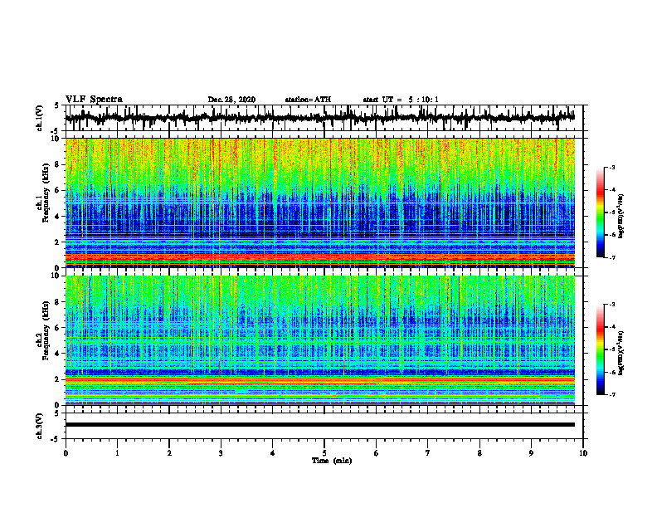The image size is (657, 508).
Task: Click the "ch.1(V)" waveform axis label
Action: click(x=40, y=118)
